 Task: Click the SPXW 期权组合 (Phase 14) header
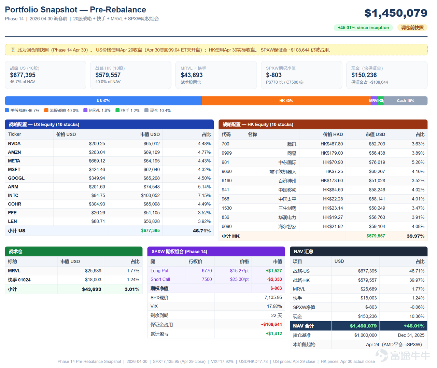click(x=216, y=252)
